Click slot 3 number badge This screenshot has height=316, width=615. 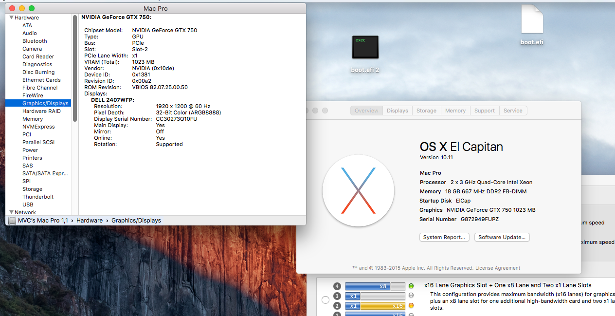click(337, 296)
